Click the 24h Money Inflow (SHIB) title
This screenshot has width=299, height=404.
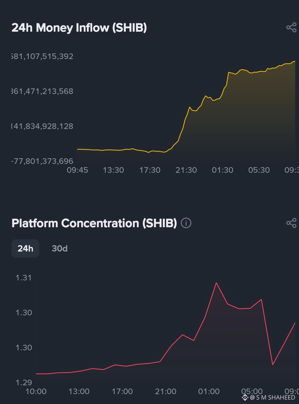tap(79, 28)
